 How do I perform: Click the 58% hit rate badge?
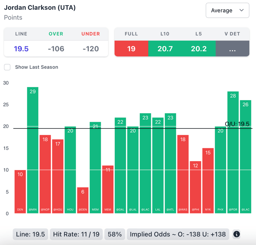(114, 234)
